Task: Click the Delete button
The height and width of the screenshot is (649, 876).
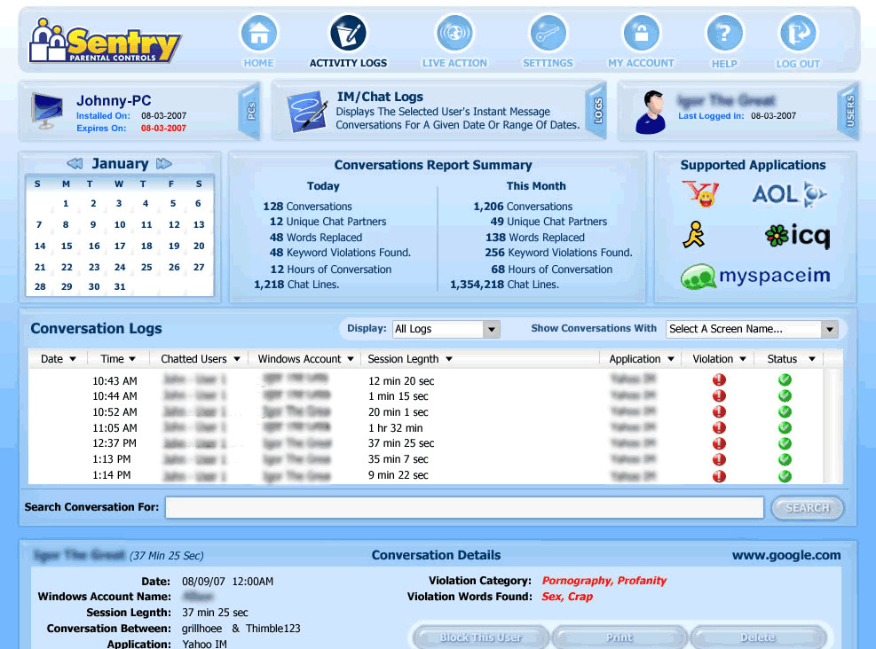Action: point(758,637)
